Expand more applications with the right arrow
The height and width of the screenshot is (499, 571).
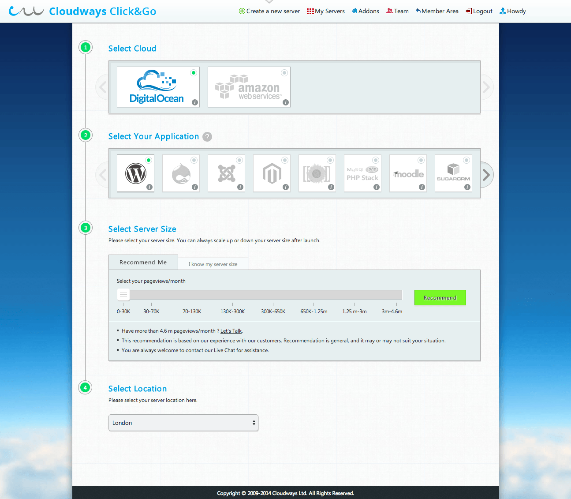[x=485, y=175]
